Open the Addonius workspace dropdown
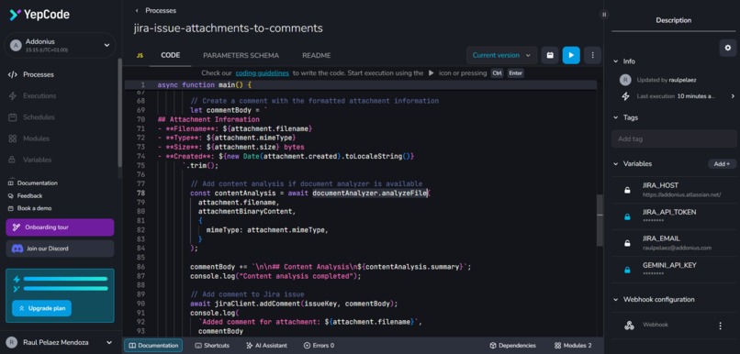Viewport: 740px width, 354px height. pos(60,45)
